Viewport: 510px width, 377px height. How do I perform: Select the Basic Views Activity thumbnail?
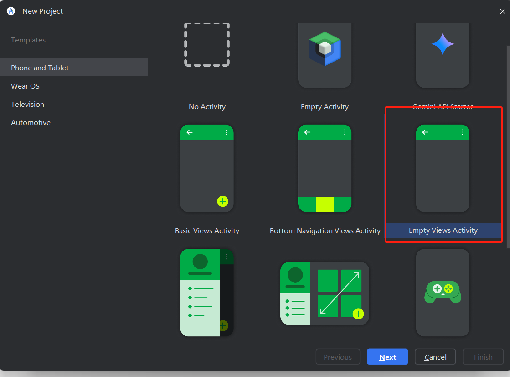(207, 168)
